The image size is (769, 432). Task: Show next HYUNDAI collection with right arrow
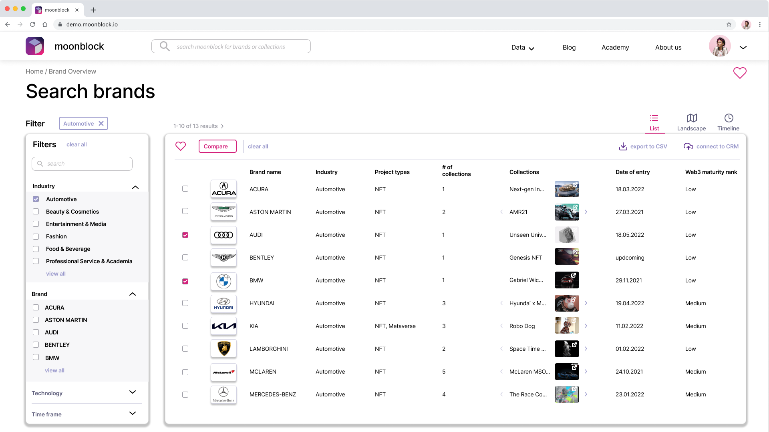click(x=586, y=303)
